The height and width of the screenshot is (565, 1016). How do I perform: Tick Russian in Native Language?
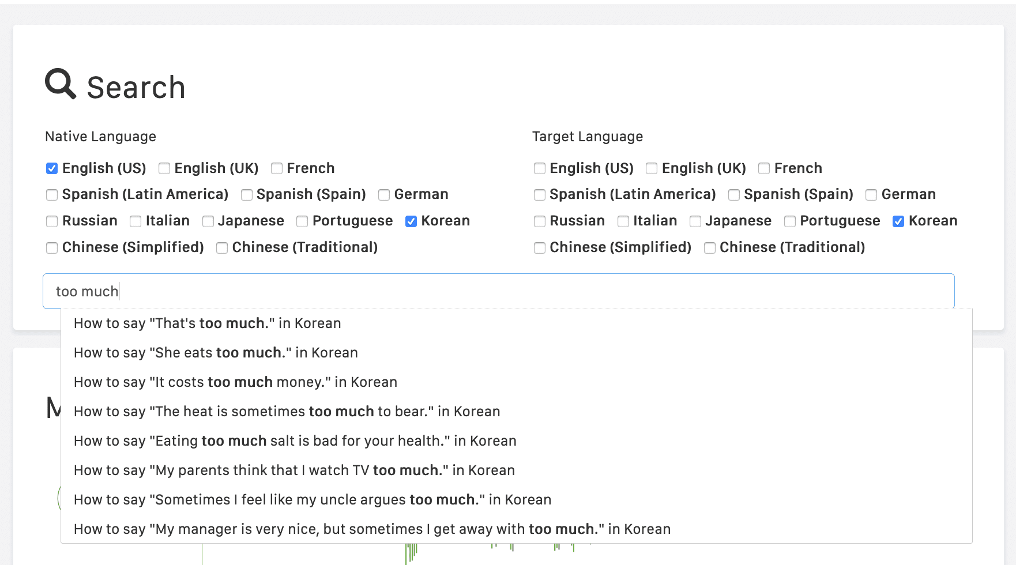point(52,221)
